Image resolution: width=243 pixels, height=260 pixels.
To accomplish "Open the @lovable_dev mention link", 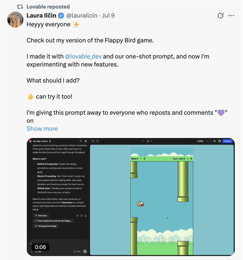I will click(83, 56).
